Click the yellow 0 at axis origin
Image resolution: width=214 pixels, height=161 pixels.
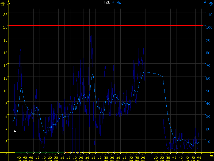(x=6, y=154)
